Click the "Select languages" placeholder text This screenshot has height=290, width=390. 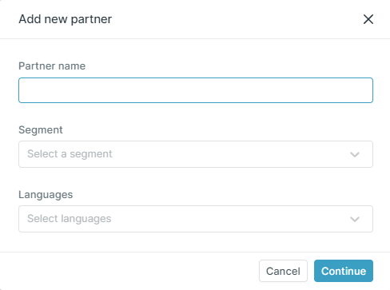click(70, 219)
